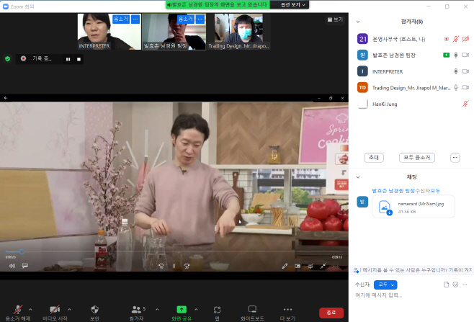Click the emoji icon in chat box
Viewport: 474px width, 322px height.
[455, 285]
